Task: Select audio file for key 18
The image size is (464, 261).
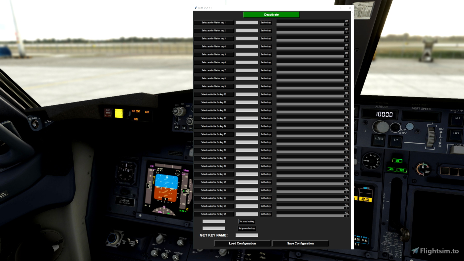Action: click(214, 158)
